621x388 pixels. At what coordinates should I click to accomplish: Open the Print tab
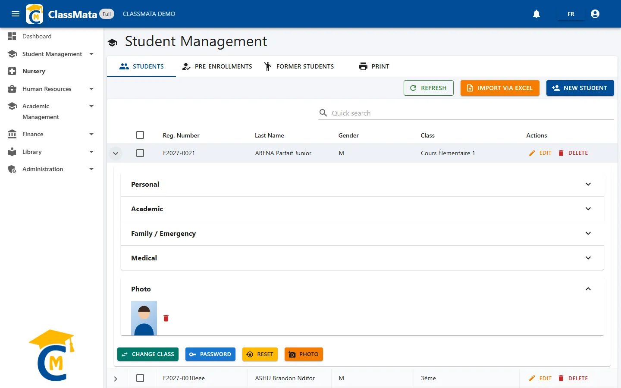pos(374,66)
